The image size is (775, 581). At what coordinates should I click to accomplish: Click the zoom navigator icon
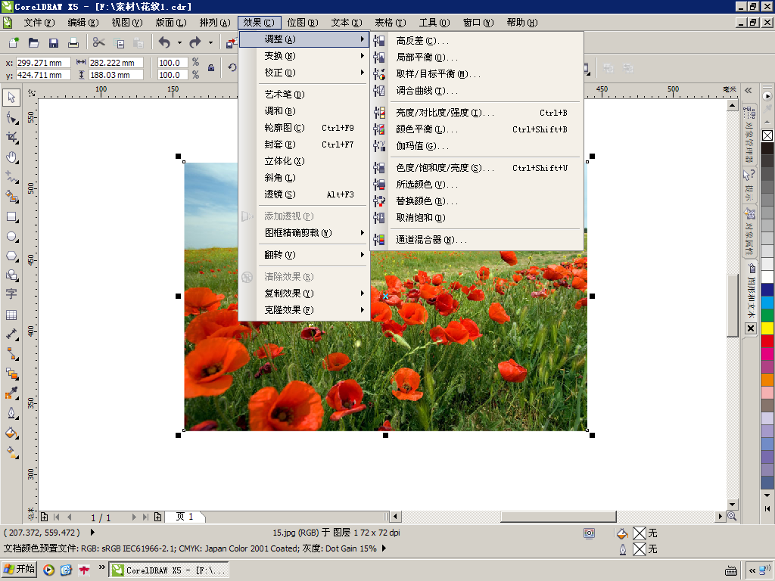tap(732, 517)
